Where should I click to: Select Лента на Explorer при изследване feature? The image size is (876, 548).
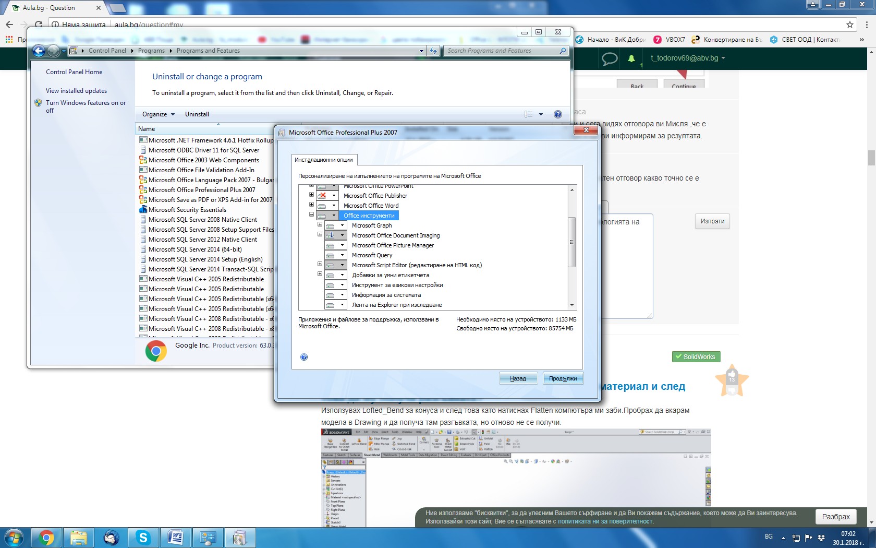coord(397,305)
